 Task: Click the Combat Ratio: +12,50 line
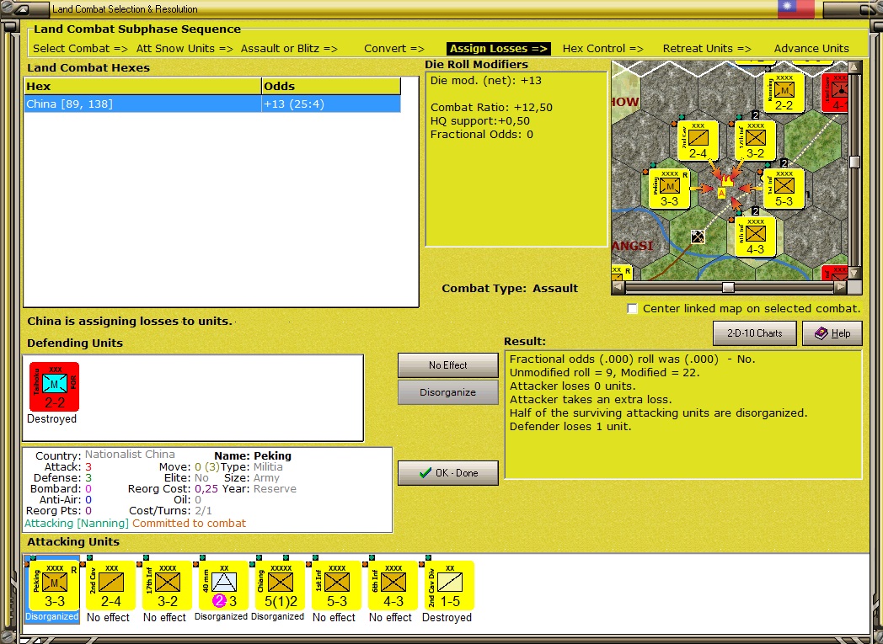point(491,108)
